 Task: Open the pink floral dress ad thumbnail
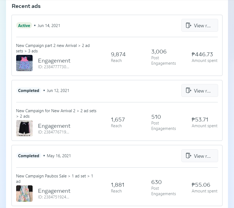click(24, 63)
